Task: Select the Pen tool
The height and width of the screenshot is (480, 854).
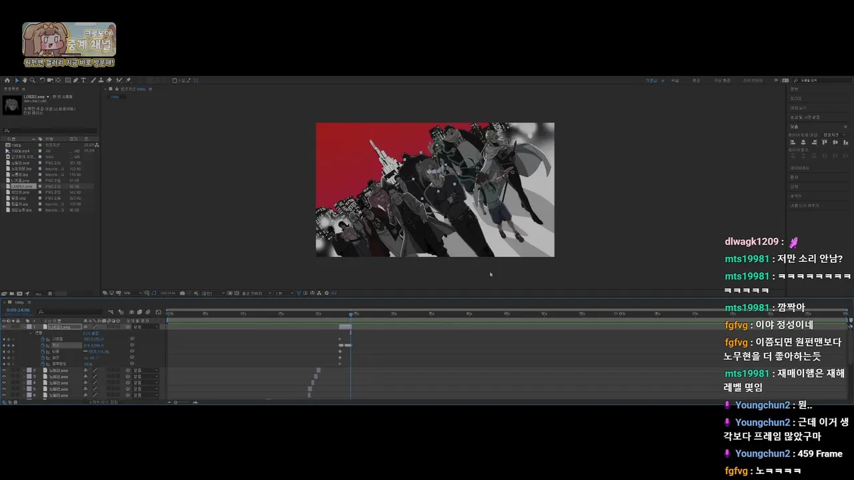Action: coord(75,80)
